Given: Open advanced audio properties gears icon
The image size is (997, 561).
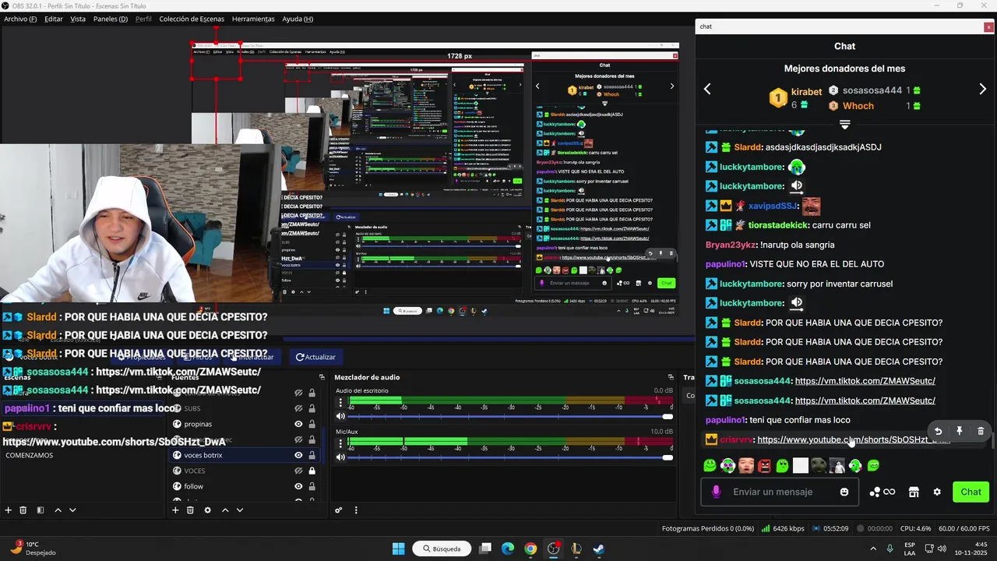Looking at the screenshot, I should (x=339, y=510).
